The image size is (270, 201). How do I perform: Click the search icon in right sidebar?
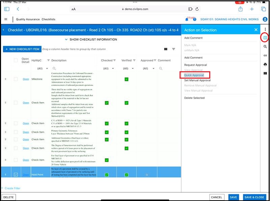tap(265, 47)
